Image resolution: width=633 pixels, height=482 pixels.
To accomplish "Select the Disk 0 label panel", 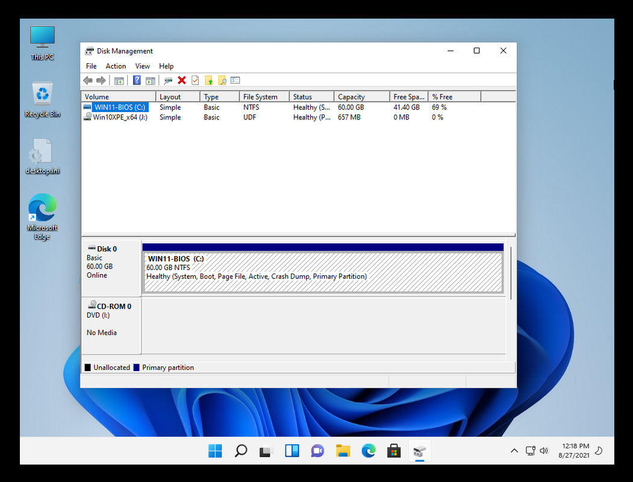I will point(111,269).
